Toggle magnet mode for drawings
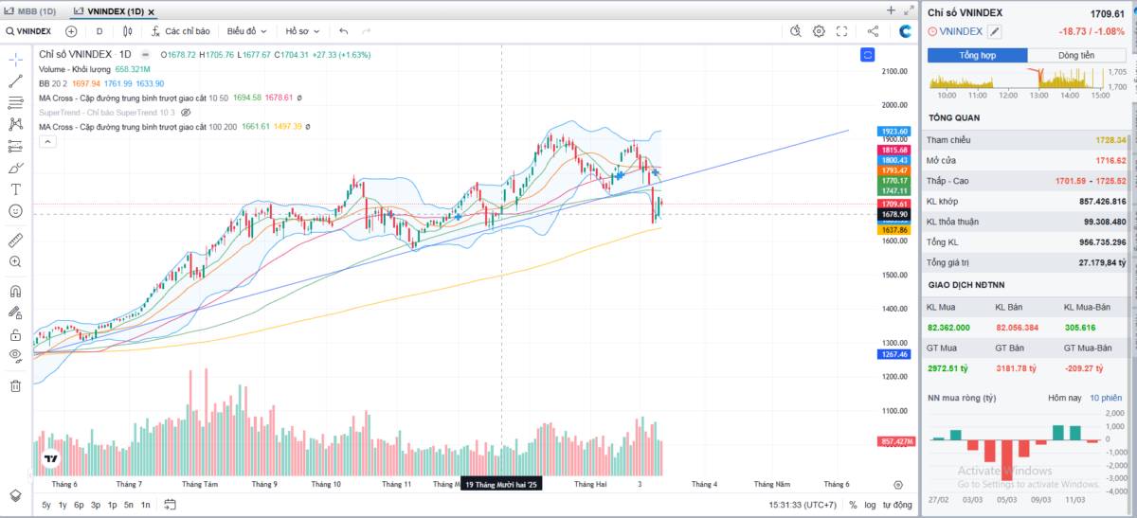This screenshot has height=518, width=1137. tap(15, 291)
